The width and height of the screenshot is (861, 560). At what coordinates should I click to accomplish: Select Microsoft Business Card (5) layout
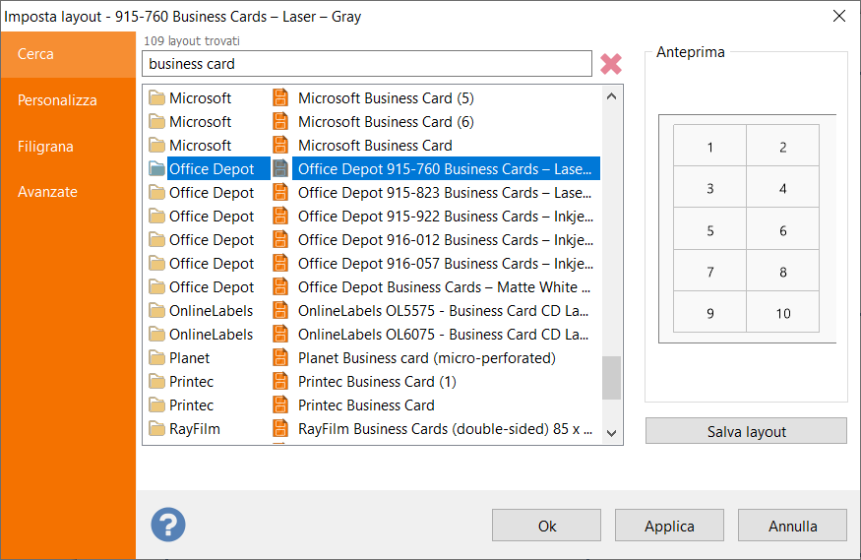tap(386, 98)
